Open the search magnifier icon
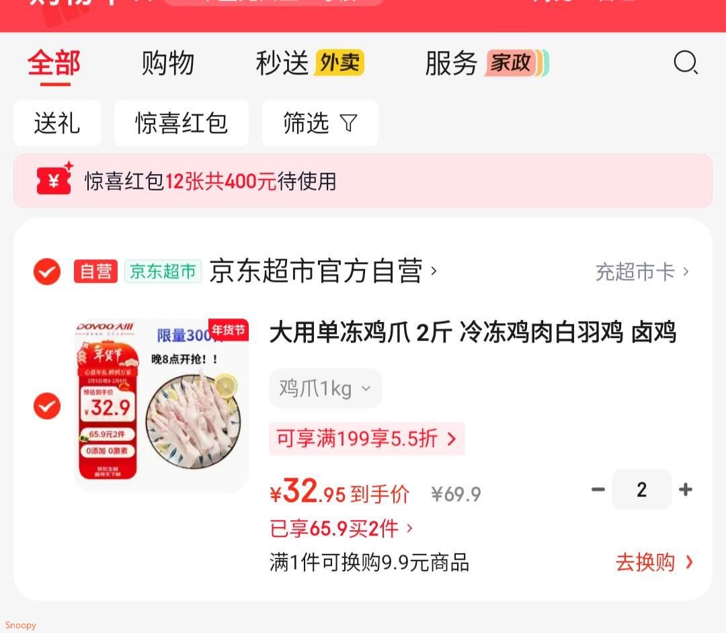The image size is (726, 633). pyautogui.click(x=686, y=62)
